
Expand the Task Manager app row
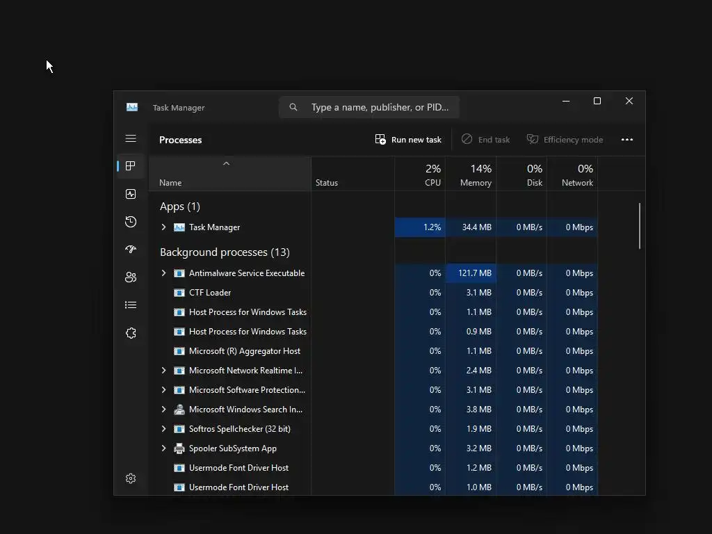point(164,227)
